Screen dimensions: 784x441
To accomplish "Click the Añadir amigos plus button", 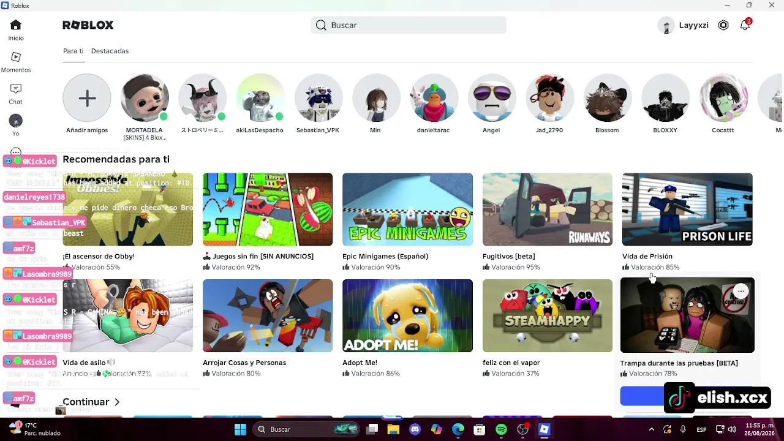I will [87, 98].
